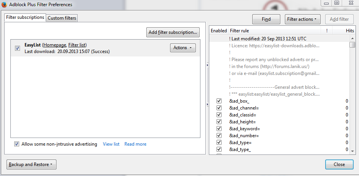
Task: Click the lower splitter collapse arrow
Action: pyautogui.click(x=207, y=104)
